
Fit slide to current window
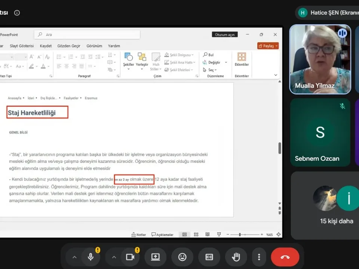click(x=279, y=235)
